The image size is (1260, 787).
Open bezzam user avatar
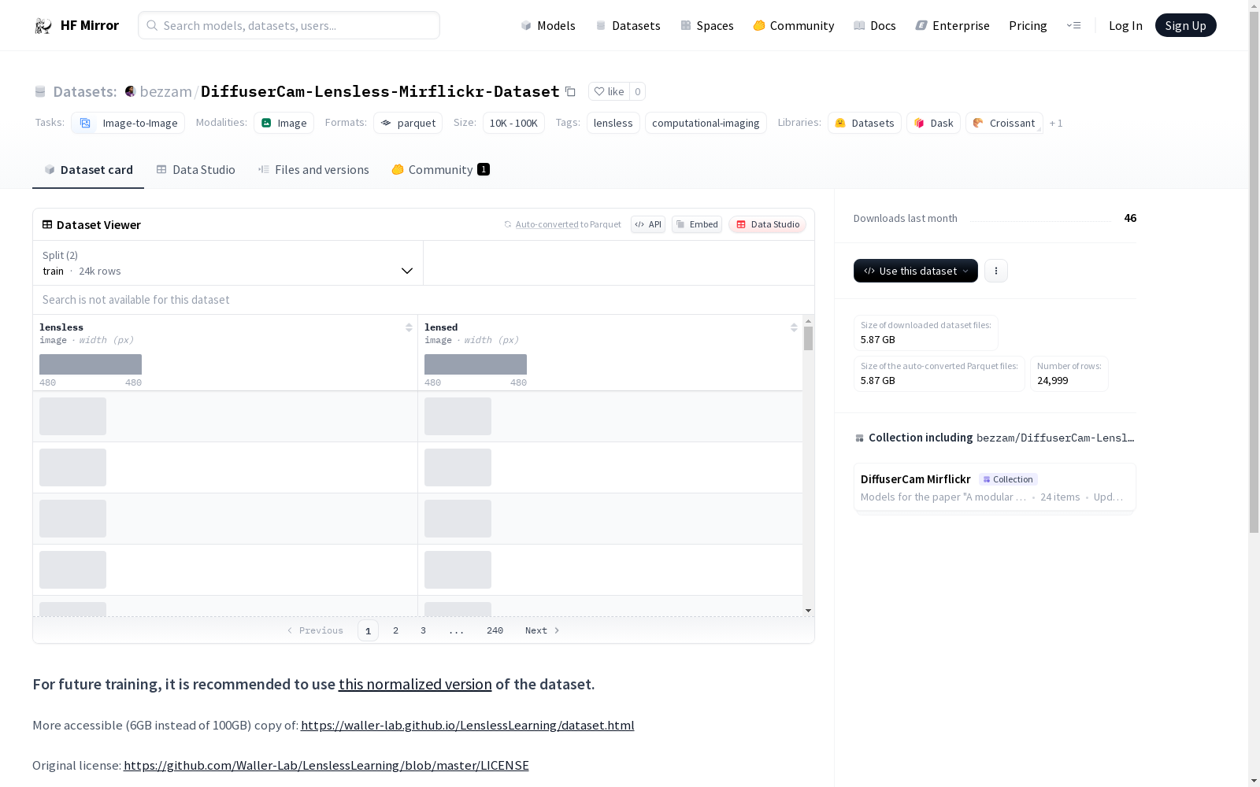[131, 91]
